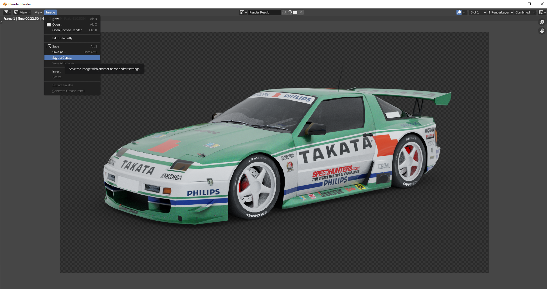Expand the left toolbar region arrow

[x=1, y=22]
